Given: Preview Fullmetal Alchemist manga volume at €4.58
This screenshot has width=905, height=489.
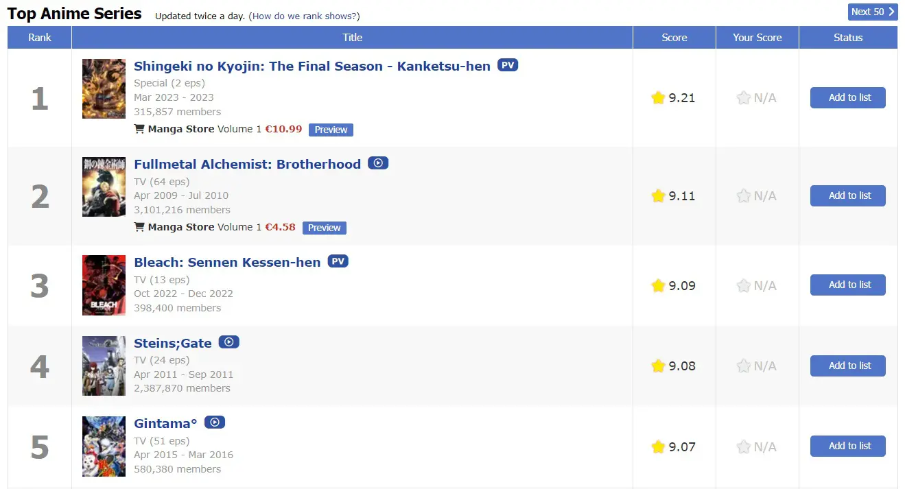Looking at the screenshot, I should (324, 228).
